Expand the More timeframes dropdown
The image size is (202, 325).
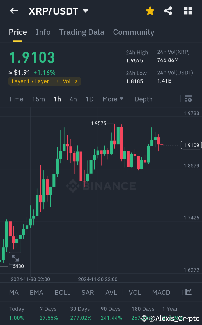(113, 99)
